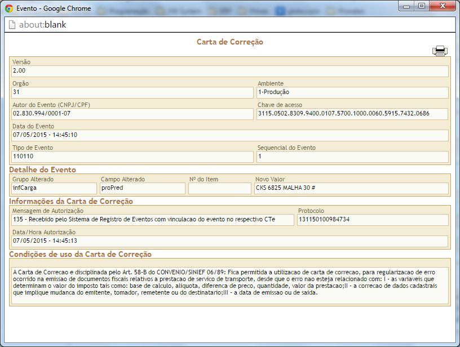460x347 pixels.
Task: Select the Chave de acesso value field
Action: tap(352, 114)
